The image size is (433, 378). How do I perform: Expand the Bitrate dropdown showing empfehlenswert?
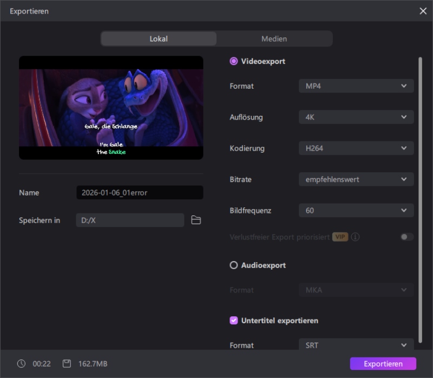pos(356,179)
